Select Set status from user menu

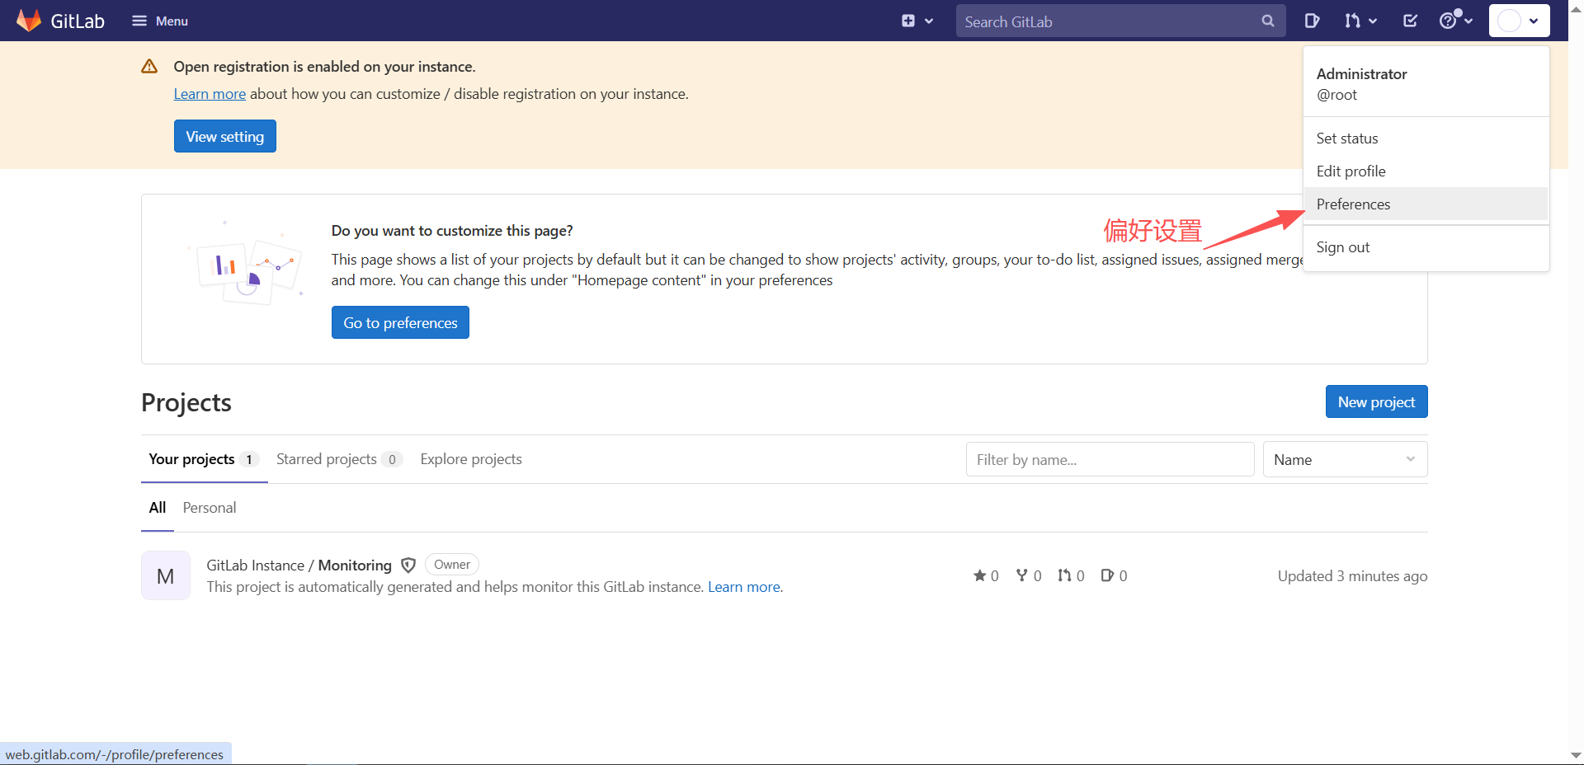coord(1426,138)
